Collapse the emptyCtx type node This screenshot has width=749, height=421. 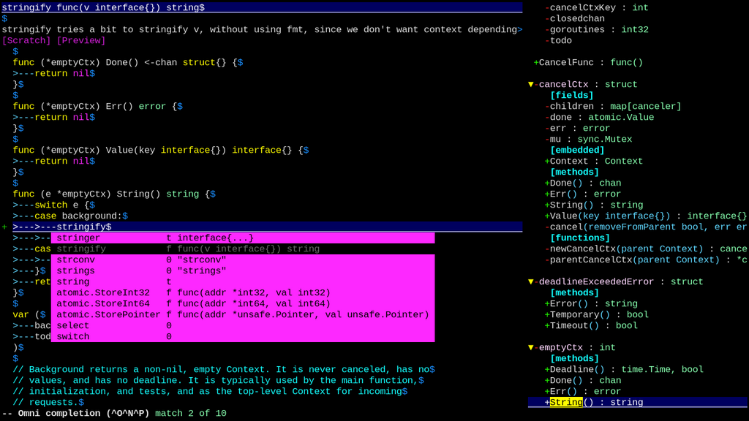click(531, 347)
